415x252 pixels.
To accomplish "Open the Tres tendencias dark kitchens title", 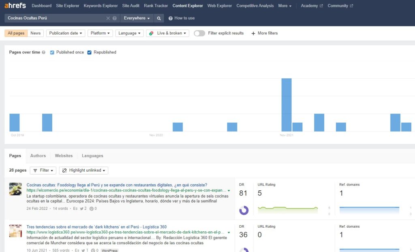I will point(96,227).
